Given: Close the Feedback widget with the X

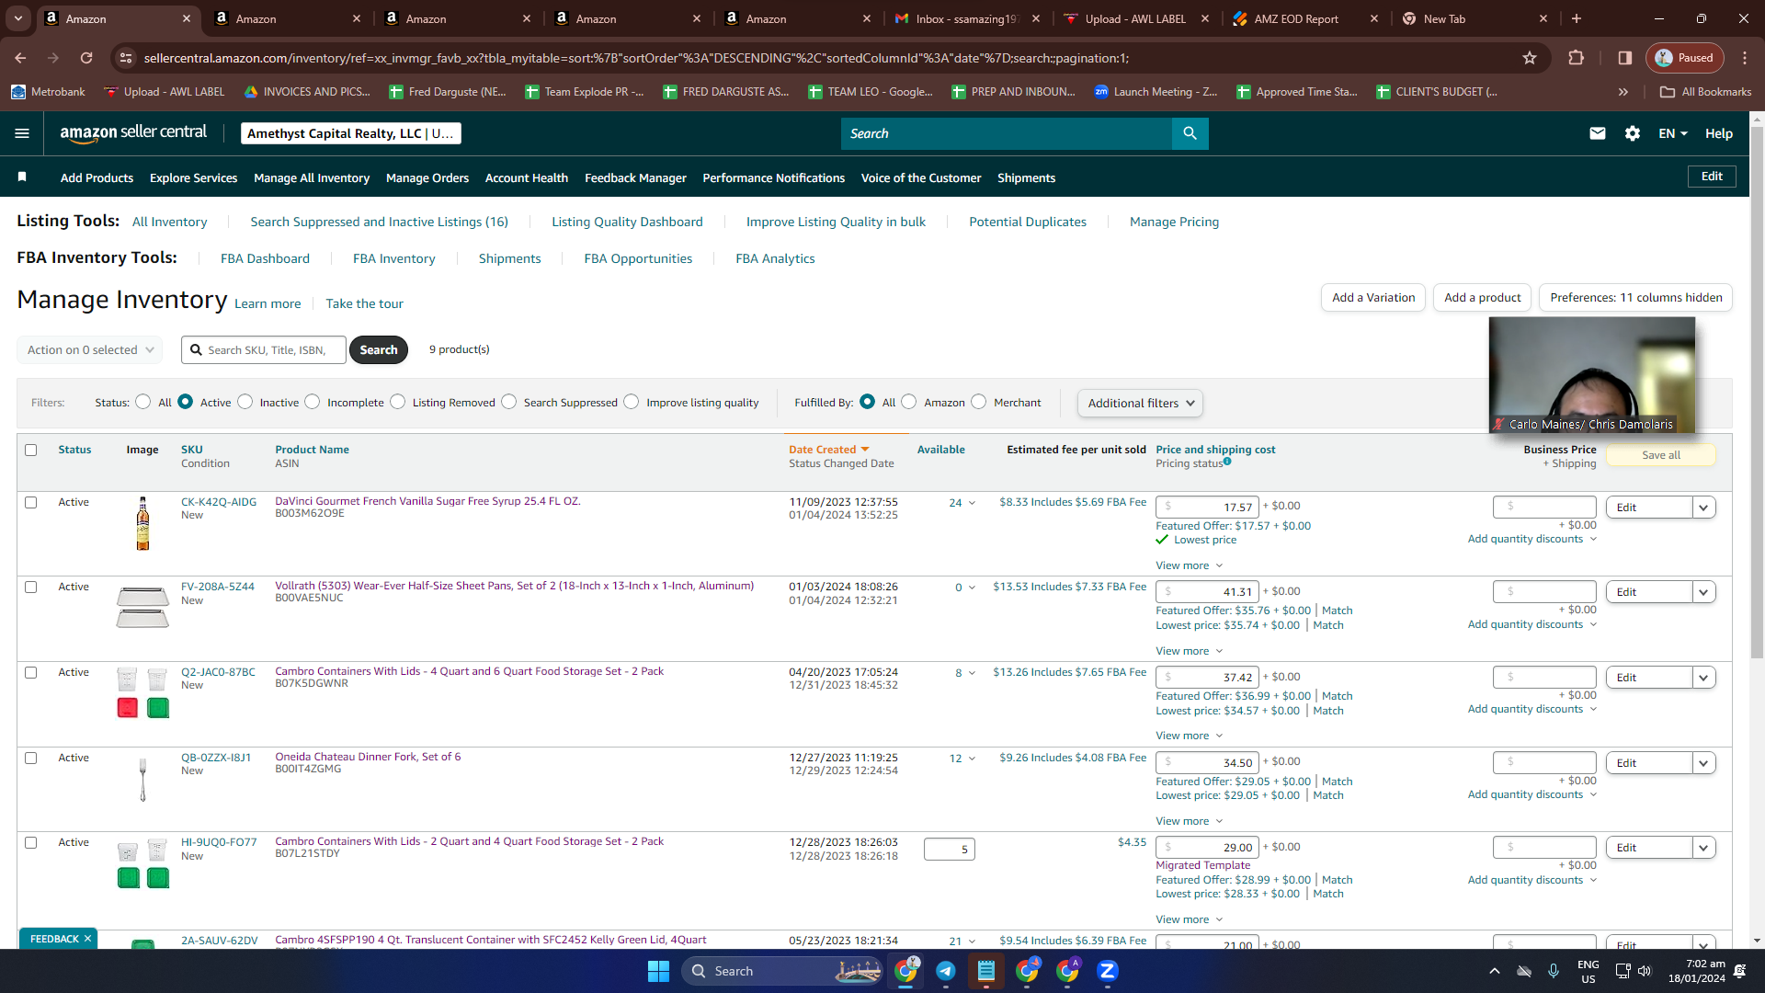Looking at the screenshot, I should [x=87, y=939].
